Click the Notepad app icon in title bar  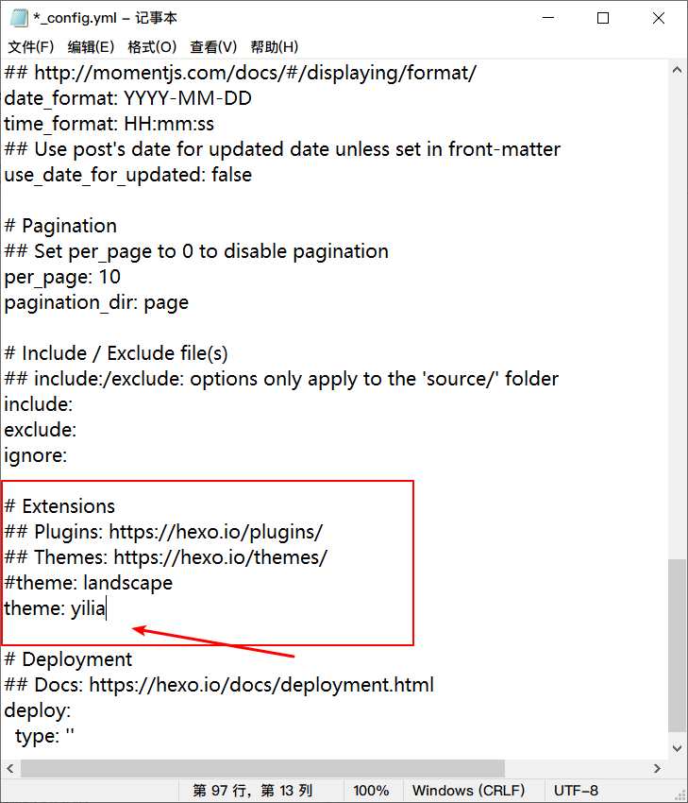[x=18, y=18]
